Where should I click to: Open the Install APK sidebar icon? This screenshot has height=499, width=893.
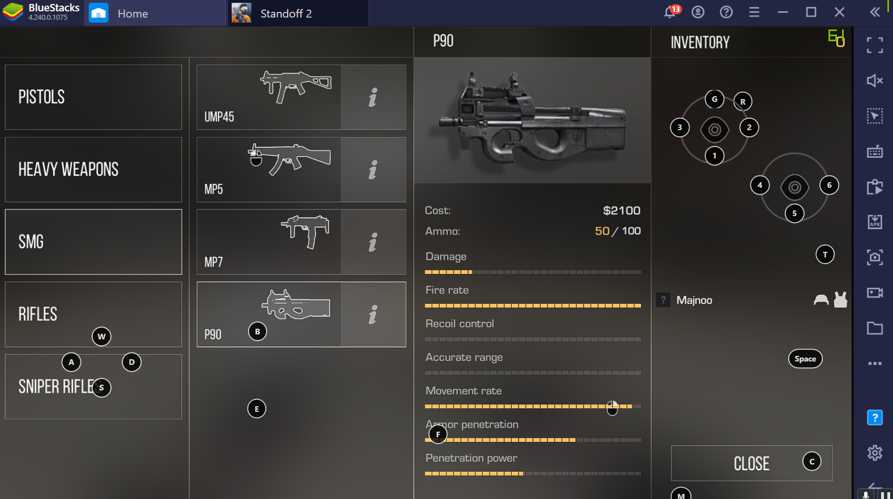(x=874, y=222)
